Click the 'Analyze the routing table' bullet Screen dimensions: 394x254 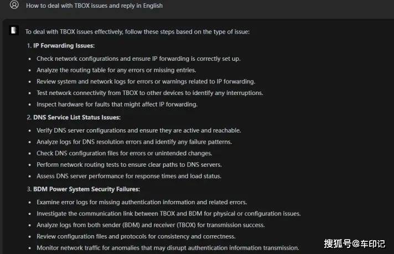116,70
